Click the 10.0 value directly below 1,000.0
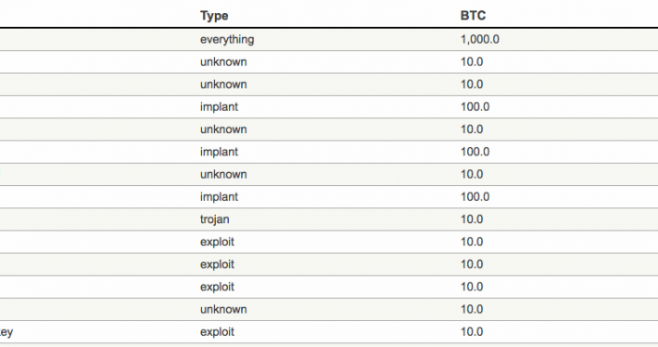 [472, 62]
